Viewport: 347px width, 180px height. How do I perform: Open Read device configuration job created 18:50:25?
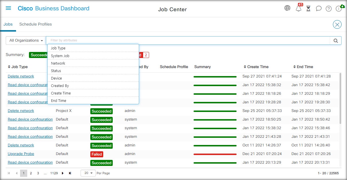tap(30, 119)
